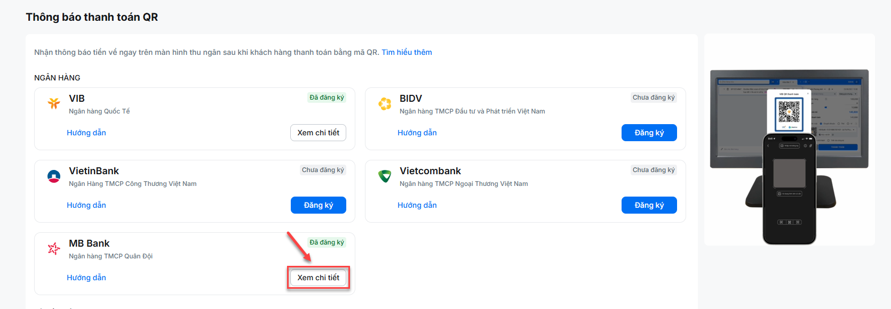Click the BIDV bank logo icon

(385, 103)
